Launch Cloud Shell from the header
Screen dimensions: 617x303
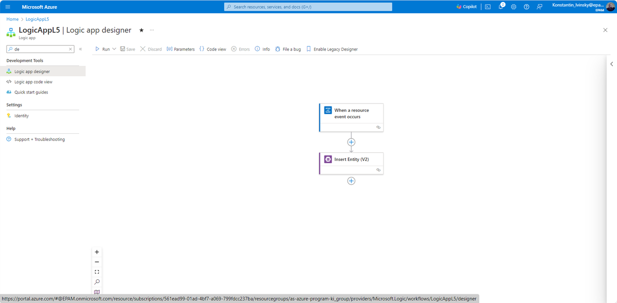coord(487,7)
